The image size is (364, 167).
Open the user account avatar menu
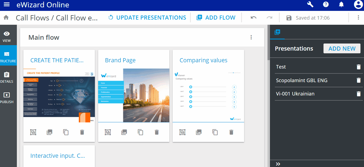pyautogui.click(x=358, y=5)
